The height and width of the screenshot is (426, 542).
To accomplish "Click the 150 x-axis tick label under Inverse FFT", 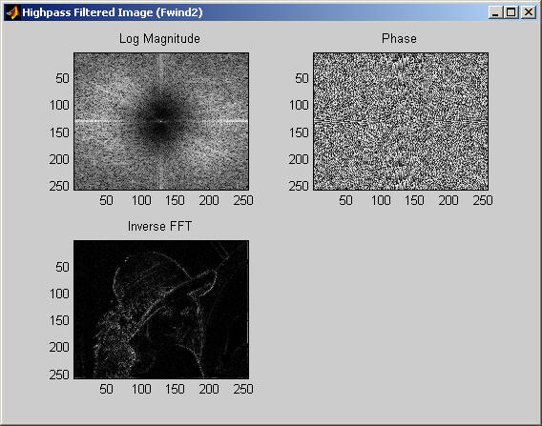I will point(175,389).
